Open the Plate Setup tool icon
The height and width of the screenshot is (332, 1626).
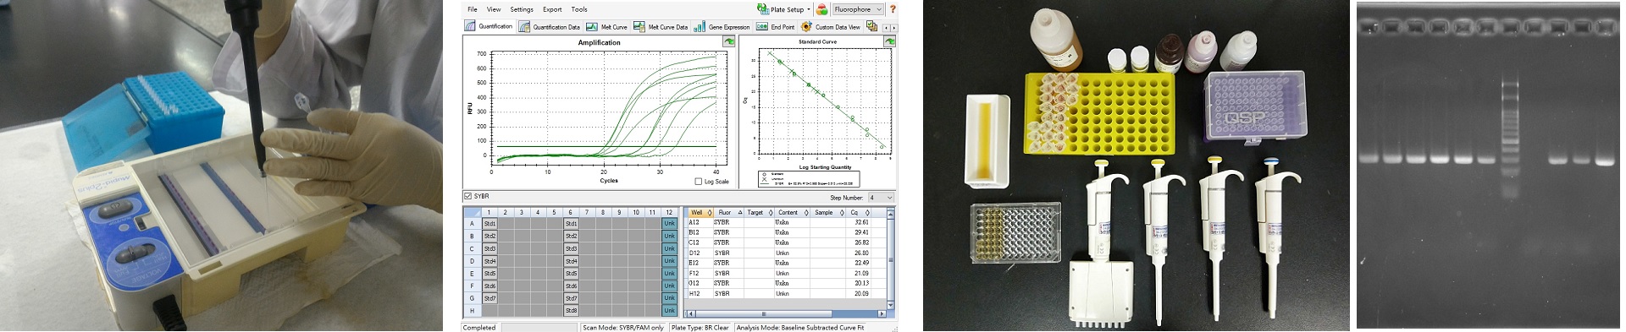coord(763,8)
